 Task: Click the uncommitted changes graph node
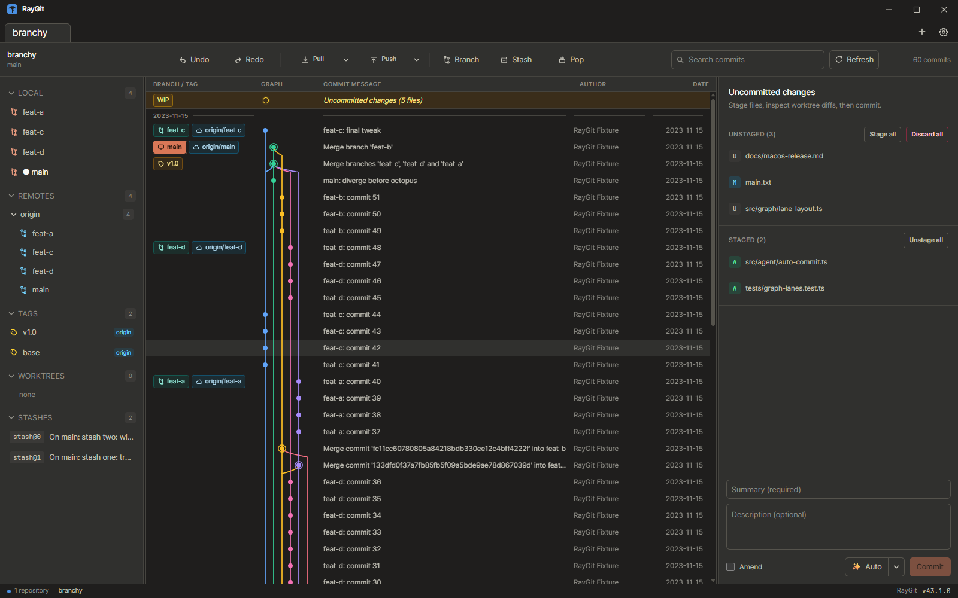pyautogui.click(x=266, y=100)
